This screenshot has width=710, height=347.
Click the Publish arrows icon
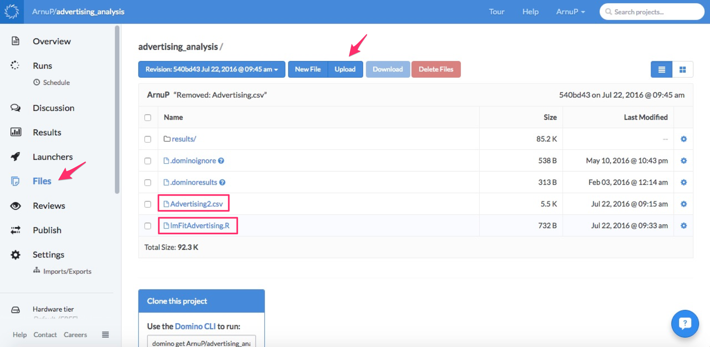(x=16, y=230)
